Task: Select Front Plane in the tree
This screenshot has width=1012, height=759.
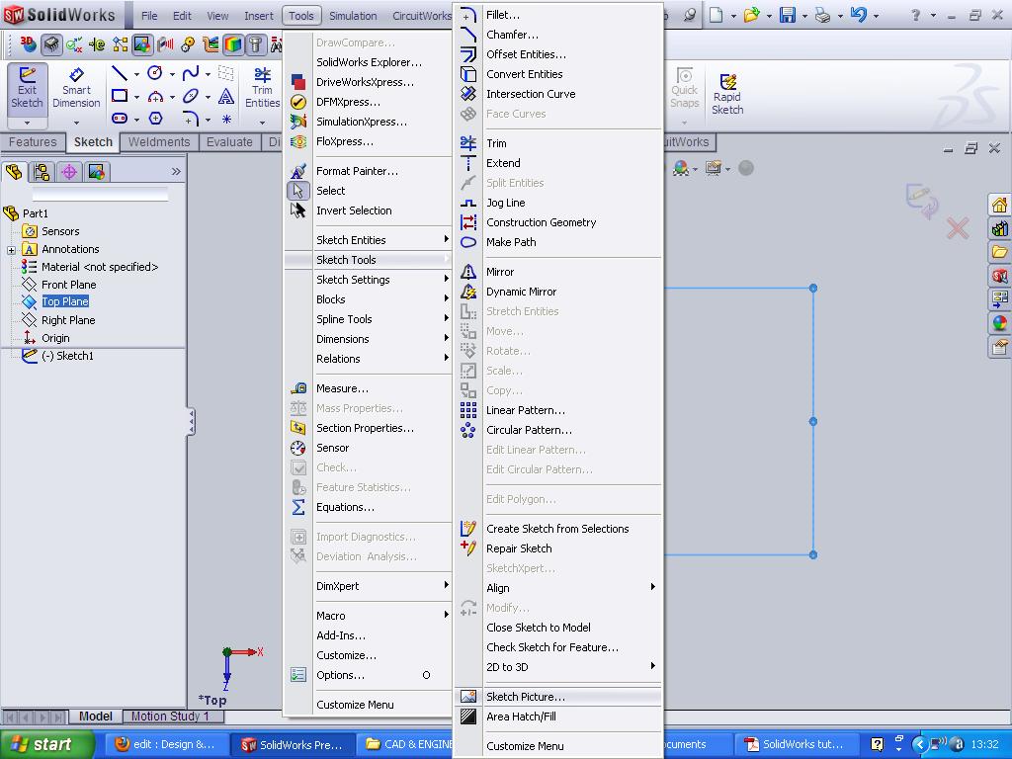Action: (x=68, y=285)
